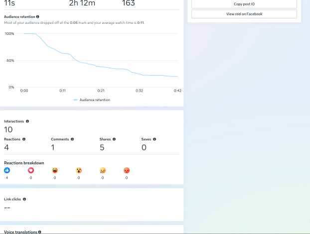Select the Haha laughing reaction icon
310x234 pixels.
[55, 170]
